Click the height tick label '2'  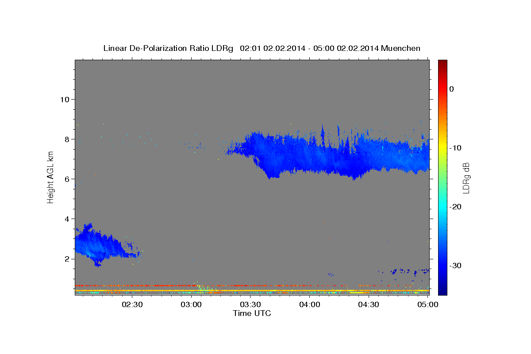point(67,259)
